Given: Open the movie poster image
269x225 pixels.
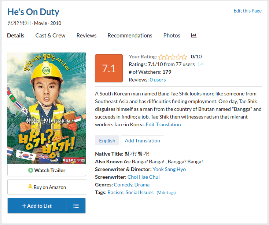Looking at the screenshot, I should pos(47,108).
